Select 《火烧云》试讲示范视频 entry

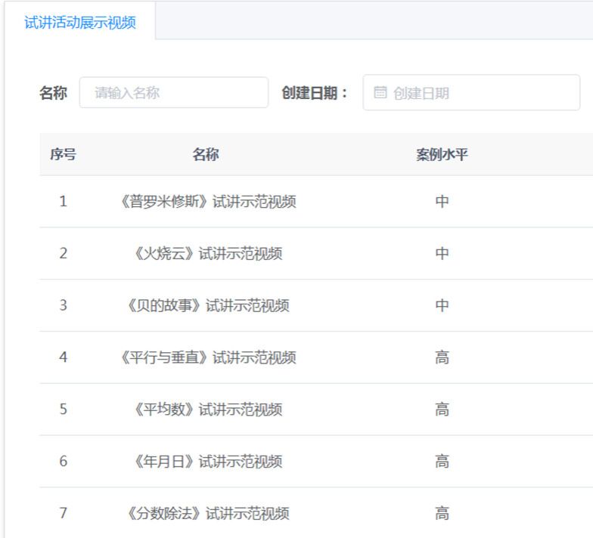[x=206, y=254]
